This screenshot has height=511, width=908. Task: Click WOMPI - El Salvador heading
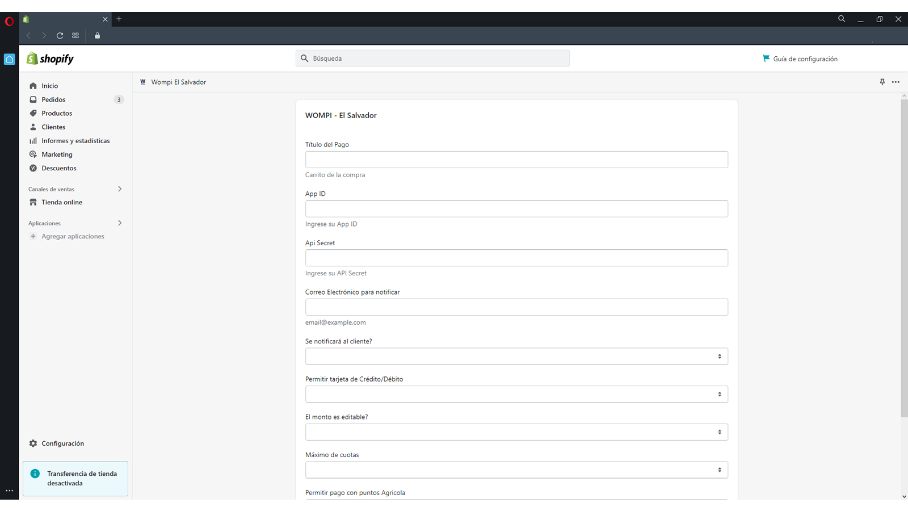(340, 115)
